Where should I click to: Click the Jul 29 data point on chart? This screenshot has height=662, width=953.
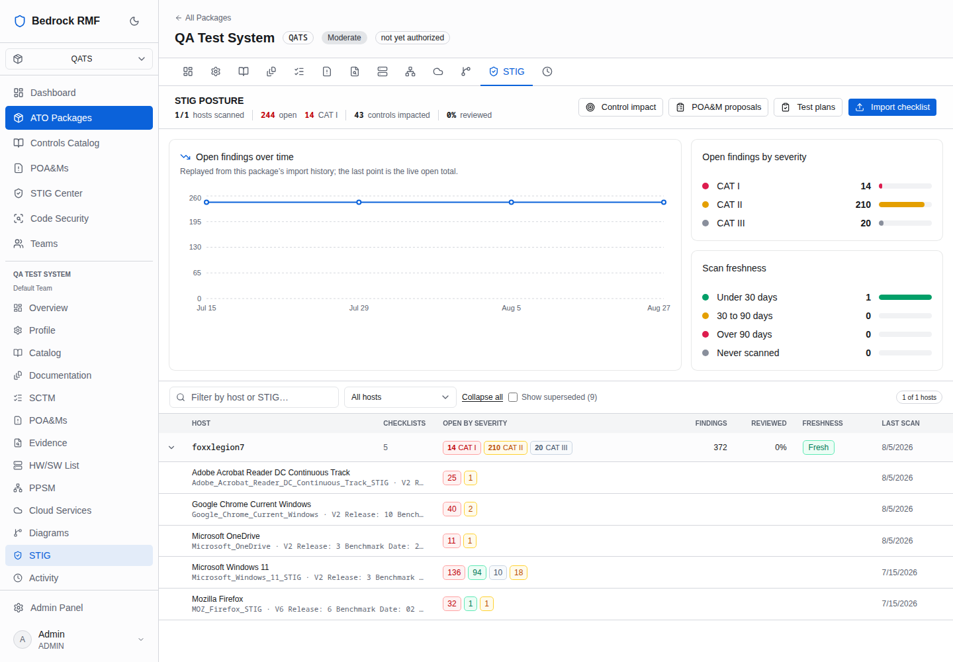click(359, 202)
